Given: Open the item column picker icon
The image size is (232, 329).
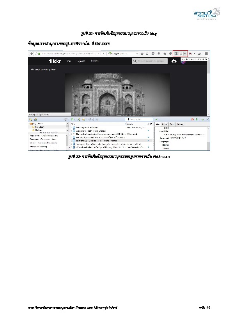Looking at the screenshot, I should coord(151,124).
